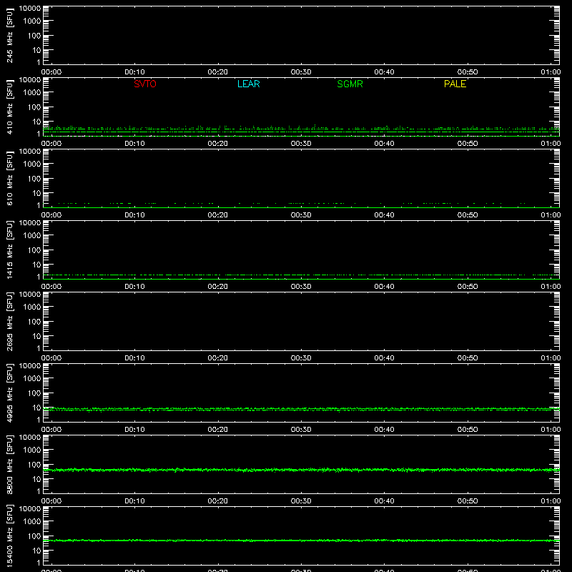Click the 1000 y-tick of the 15400 MHz panel
572x572 pixels.
32,522
